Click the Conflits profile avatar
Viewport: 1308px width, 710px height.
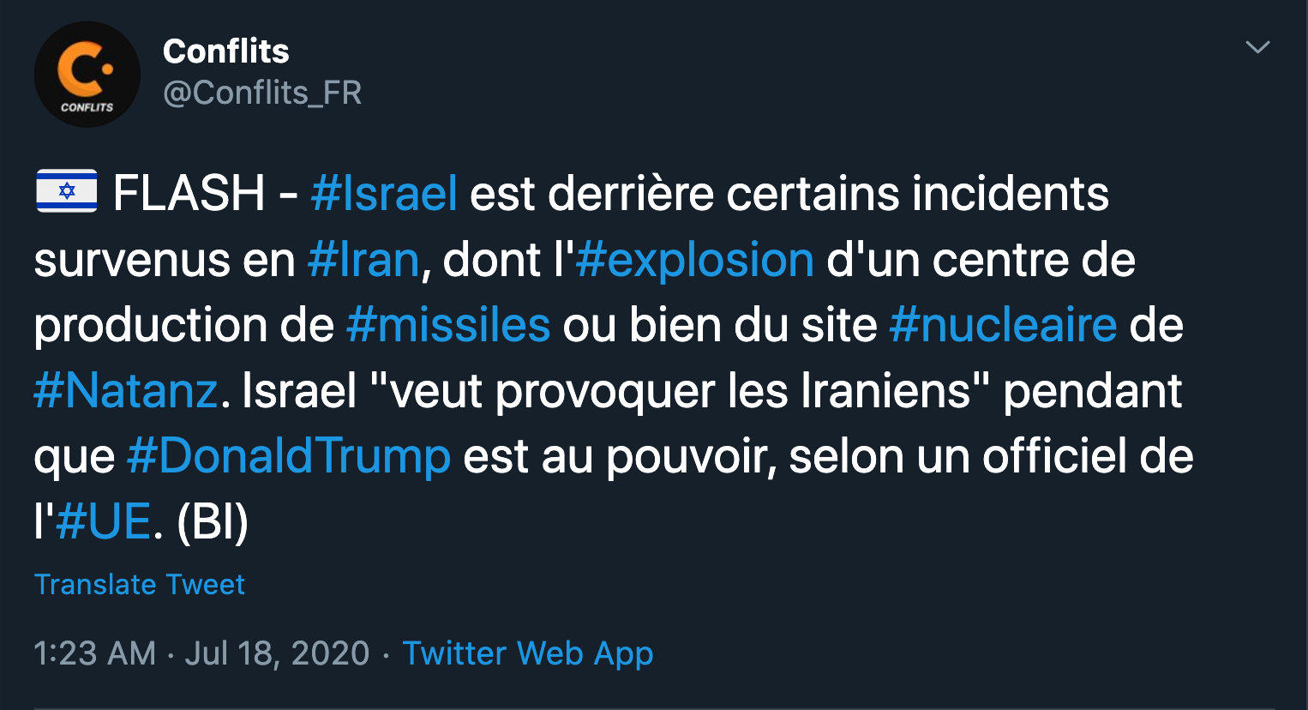click(87, 75)
